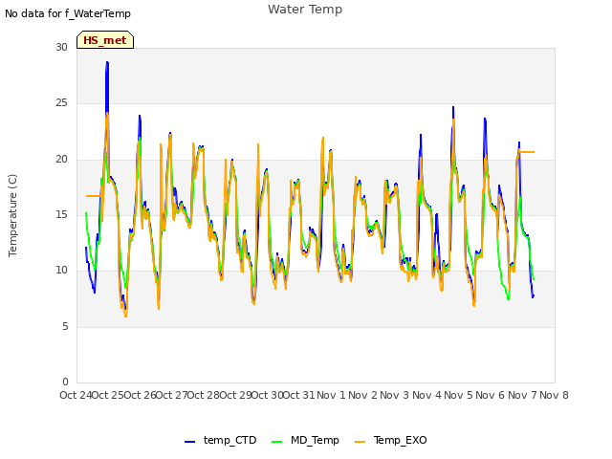Click the flat orange Temp_EXO segment on Nov 7

[527, 152]
